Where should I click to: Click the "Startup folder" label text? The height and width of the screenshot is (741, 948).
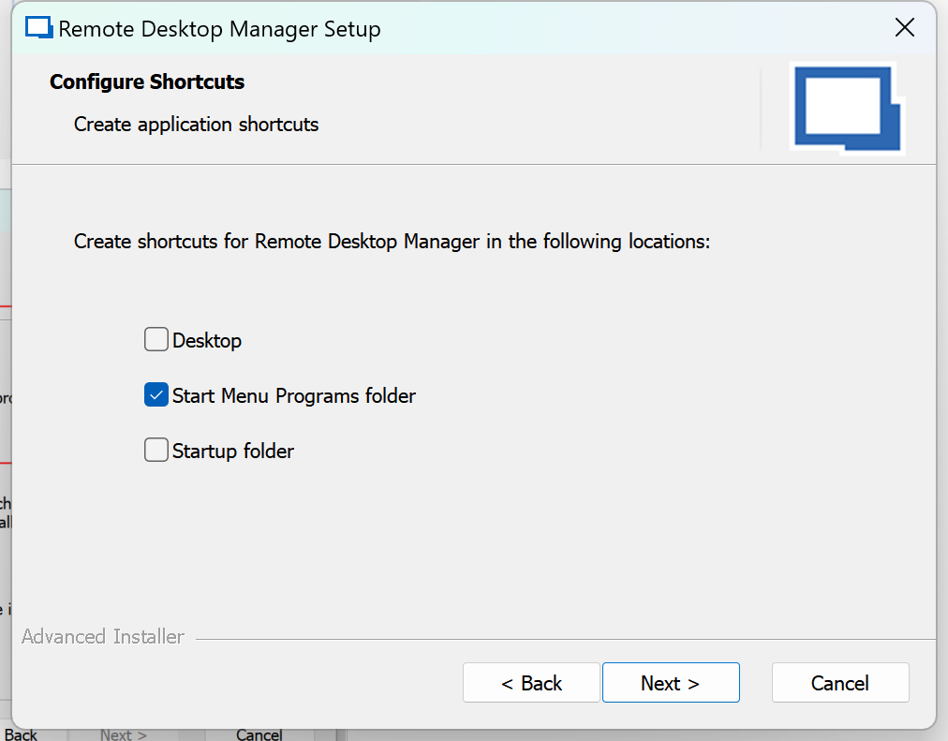pos(233,452)
